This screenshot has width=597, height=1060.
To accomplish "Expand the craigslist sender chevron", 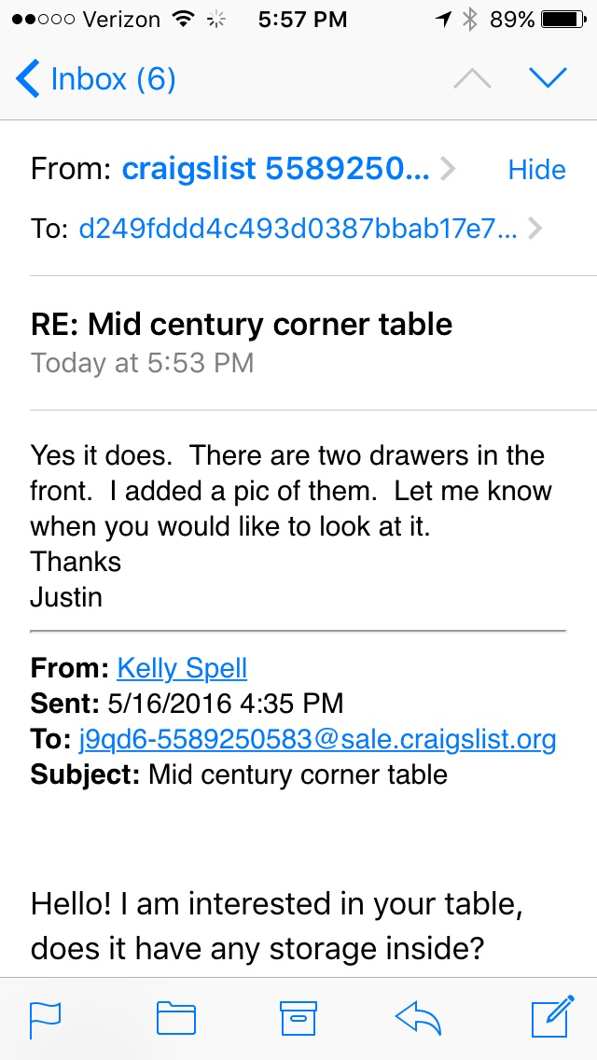I will point(448,170).
